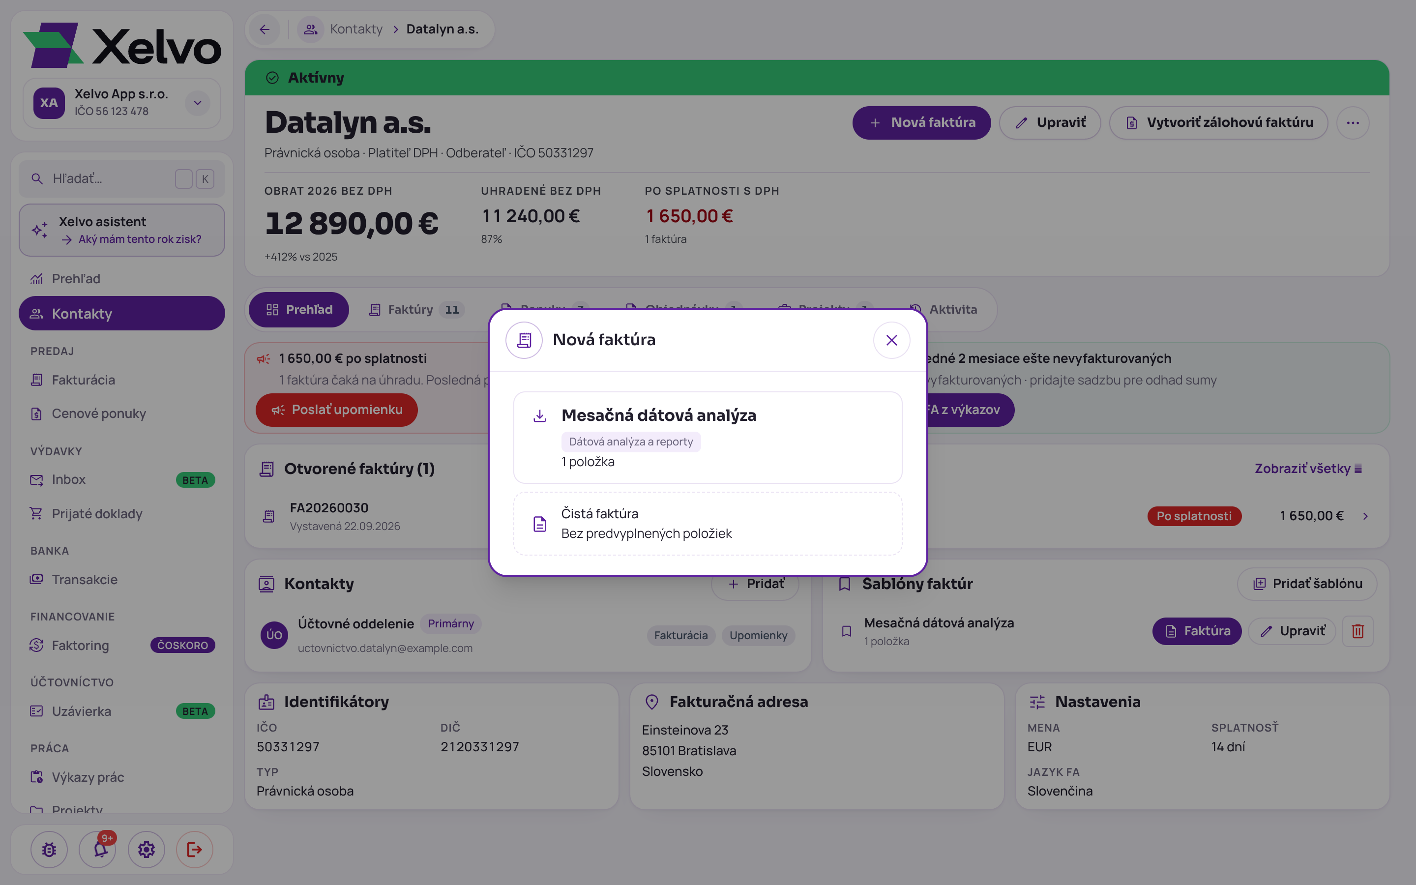1416x885 pixels.
Task: Edit the Mesačná dátová analýza template
Action: [1292, 631]
